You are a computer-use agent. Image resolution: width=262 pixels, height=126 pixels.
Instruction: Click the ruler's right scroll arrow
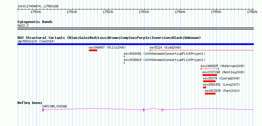253,9
